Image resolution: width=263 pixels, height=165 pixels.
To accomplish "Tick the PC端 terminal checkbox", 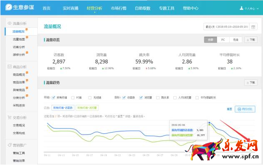I will pos(73,97).
